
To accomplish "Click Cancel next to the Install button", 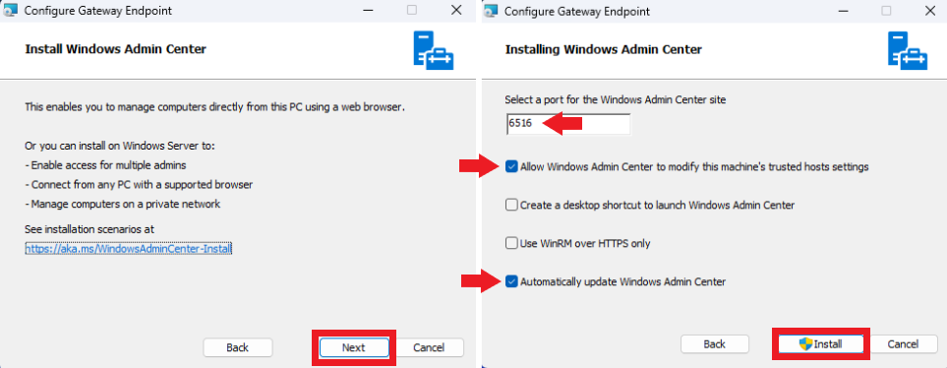I will 904,343.
